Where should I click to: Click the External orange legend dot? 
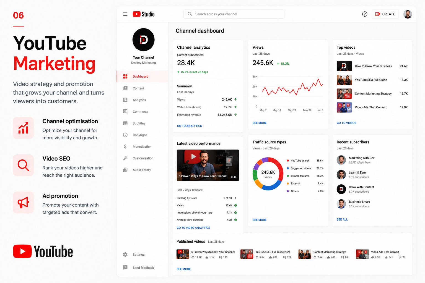288,184
